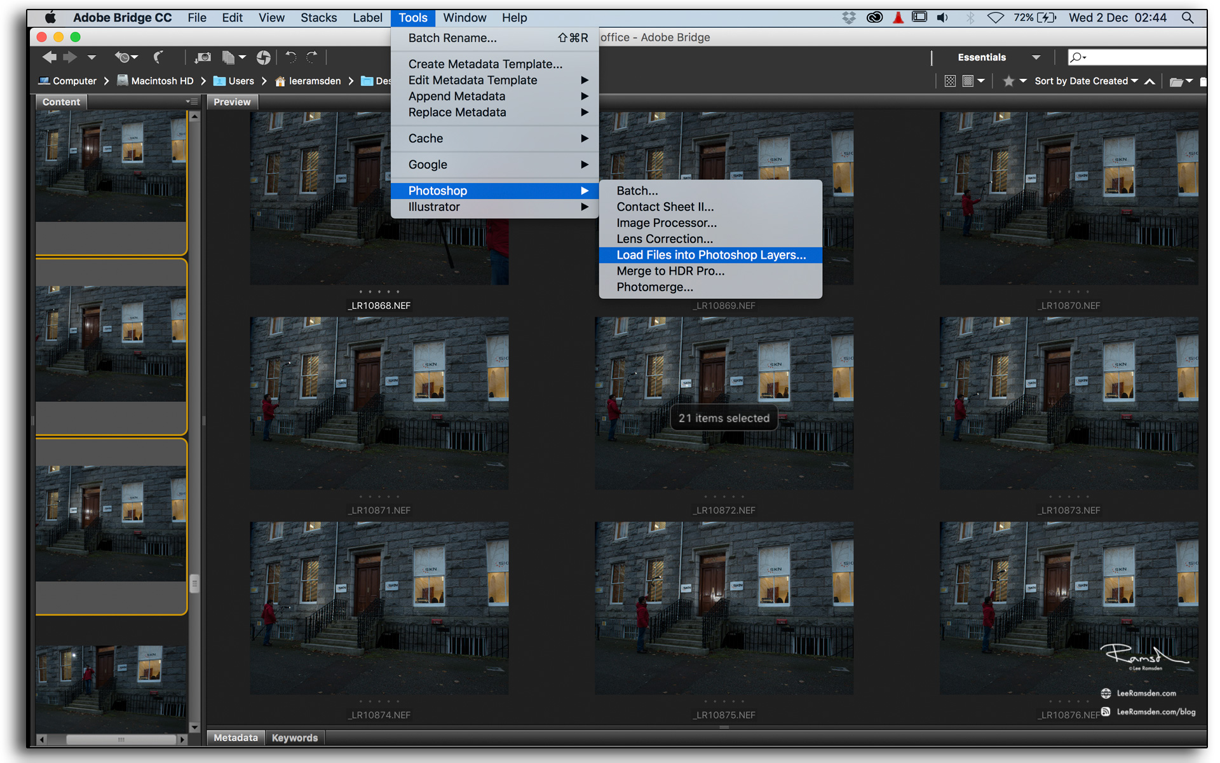Screen dimensions: 1220x763
Task: Click the Essentials workspace label
Action: point(982,57)
